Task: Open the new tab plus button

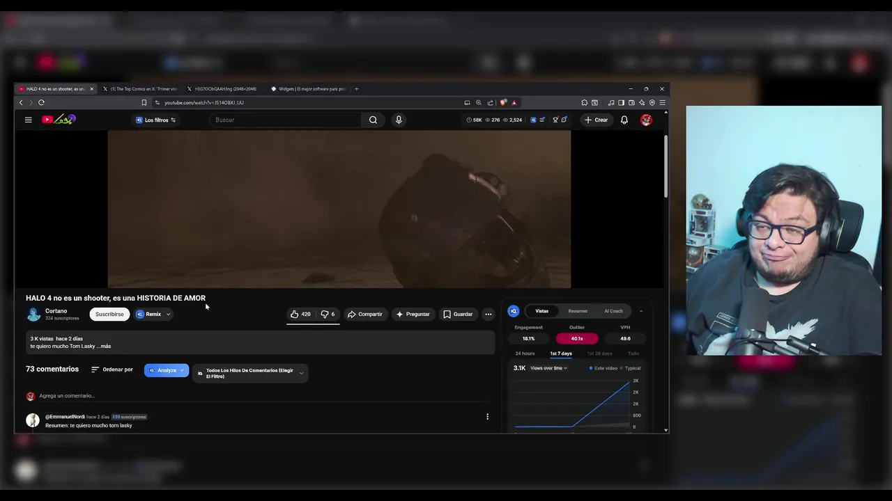Action: 356,88
